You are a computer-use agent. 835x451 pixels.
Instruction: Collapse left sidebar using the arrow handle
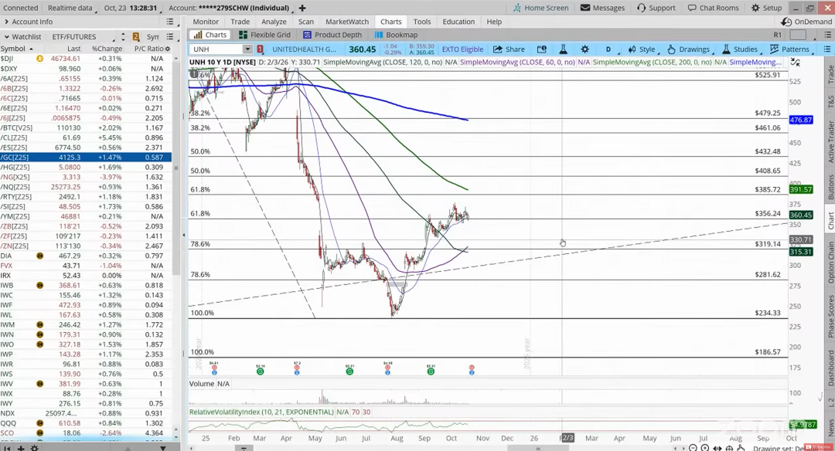click(x=184, y=235)
